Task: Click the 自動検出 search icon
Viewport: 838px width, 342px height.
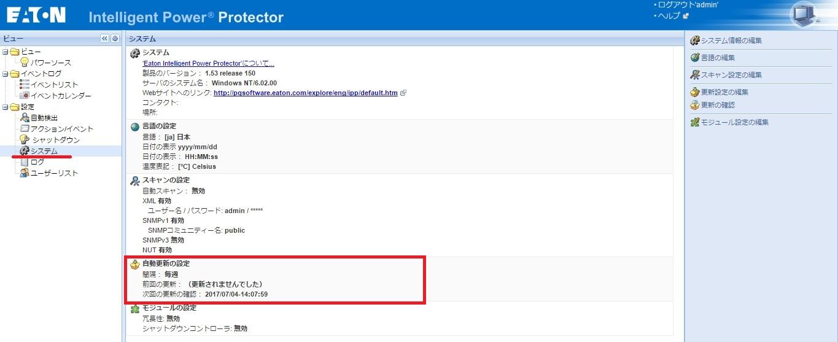Action: coord(25,118)
